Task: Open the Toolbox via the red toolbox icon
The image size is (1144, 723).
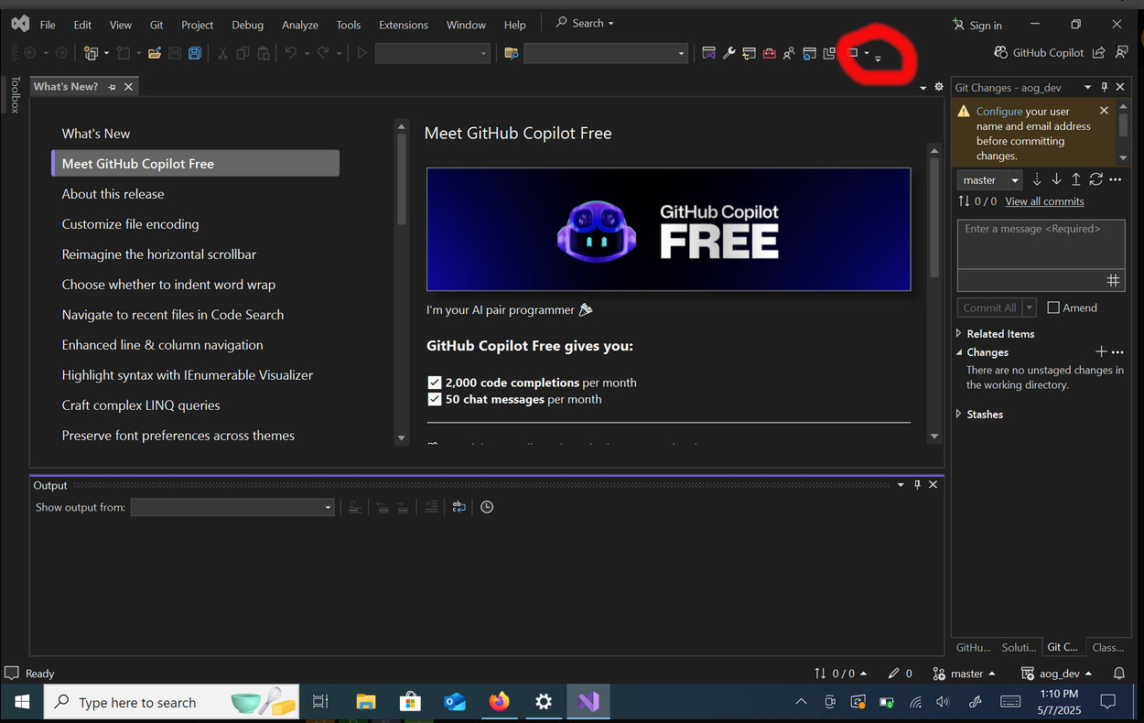Action: click(x=769, y=53)
